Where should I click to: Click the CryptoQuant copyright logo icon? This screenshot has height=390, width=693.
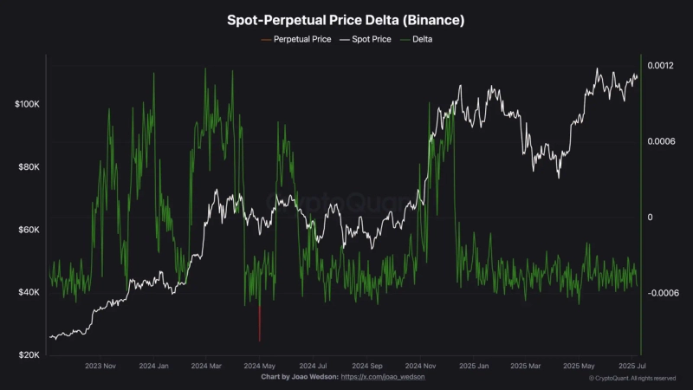(x=592, y=378)
